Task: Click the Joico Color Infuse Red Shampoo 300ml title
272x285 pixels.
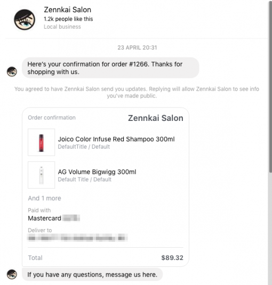Action: [116, 139]
